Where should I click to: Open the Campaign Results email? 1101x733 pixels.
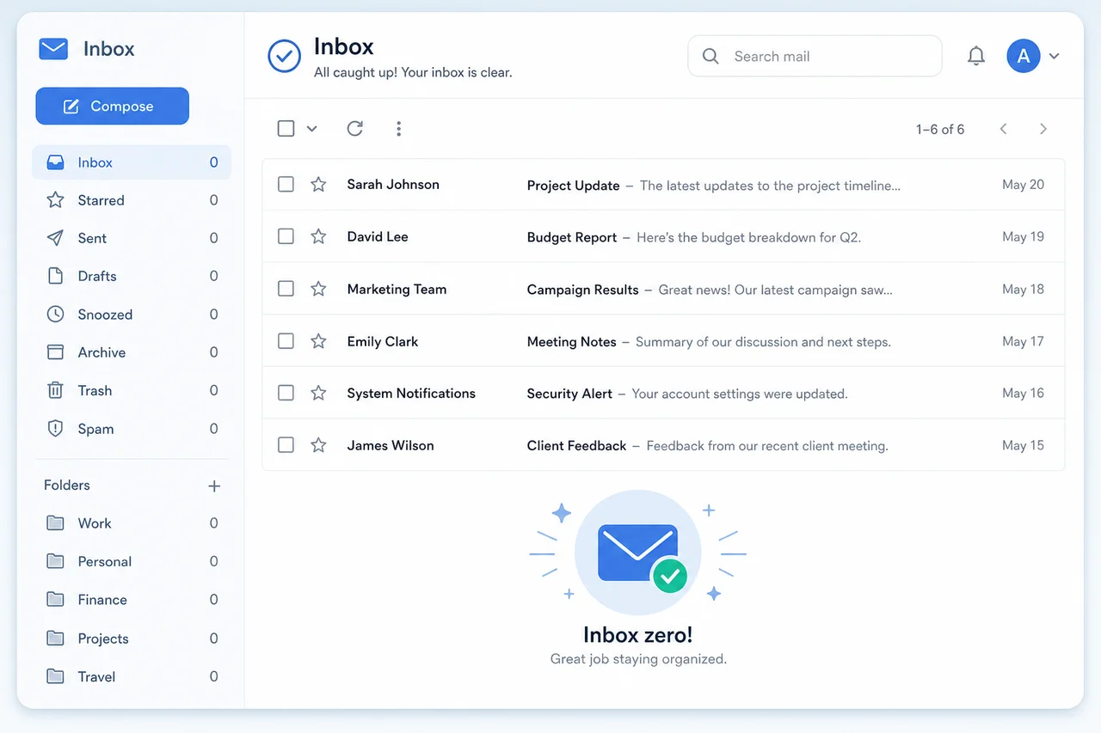click(x=663, y=289)
